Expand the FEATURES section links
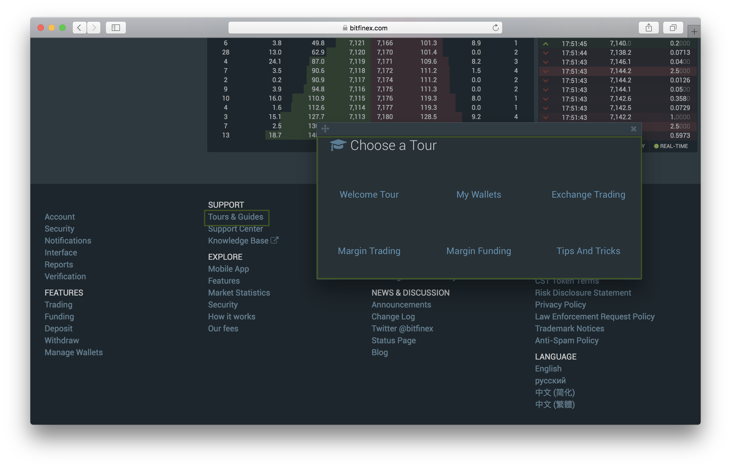The height and width of the screenshot is (468, 731). pyautogui.click(x=63, y=292)
